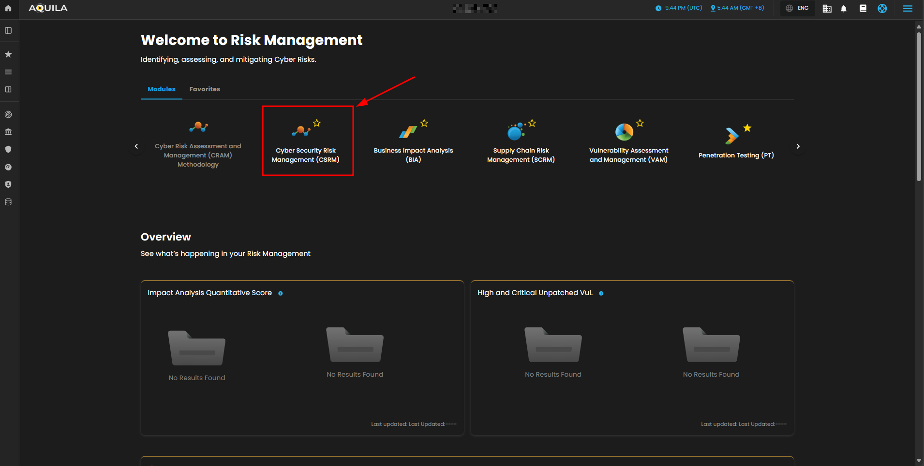Unfavorite Penetration Testing via filled star

tap(747, 128)
